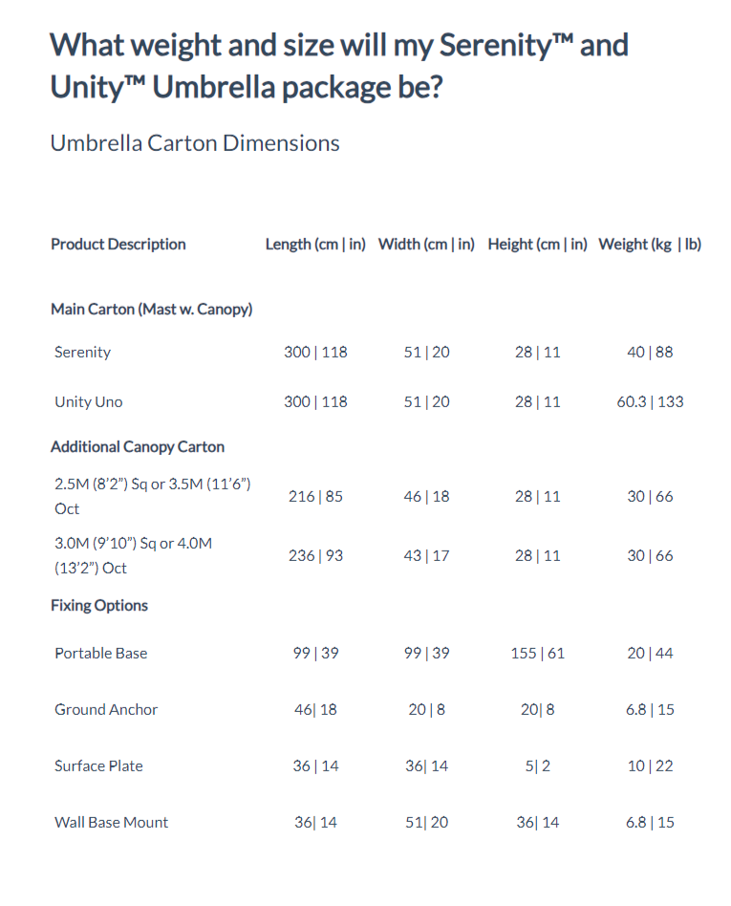The height and width of the screenshot is (906, 731).
Task: Click the Unity Uno weight value 60.3 | 133
Action: pyautogui.click(x=650, y=402)
